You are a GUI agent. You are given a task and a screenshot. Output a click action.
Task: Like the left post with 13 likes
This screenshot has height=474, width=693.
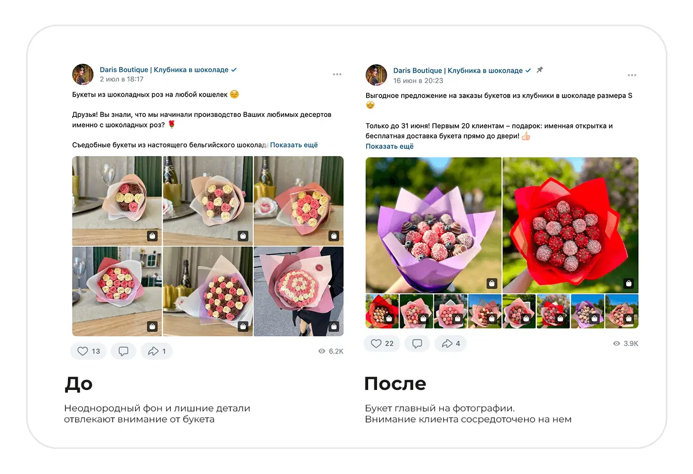(88, 351)
